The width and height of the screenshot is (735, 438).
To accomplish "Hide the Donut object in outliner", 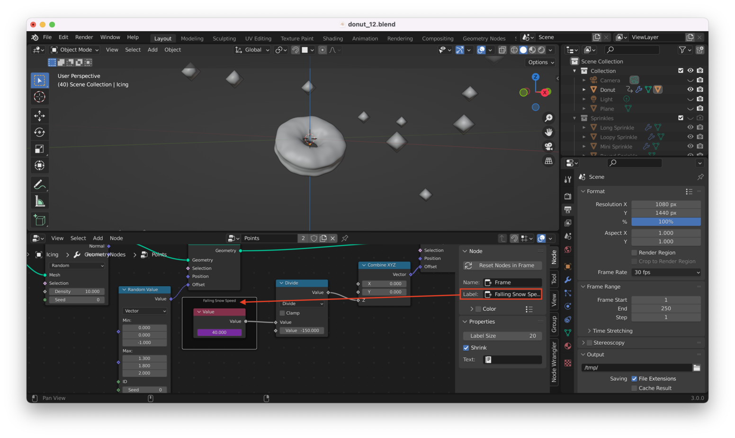I will (690, 89).
